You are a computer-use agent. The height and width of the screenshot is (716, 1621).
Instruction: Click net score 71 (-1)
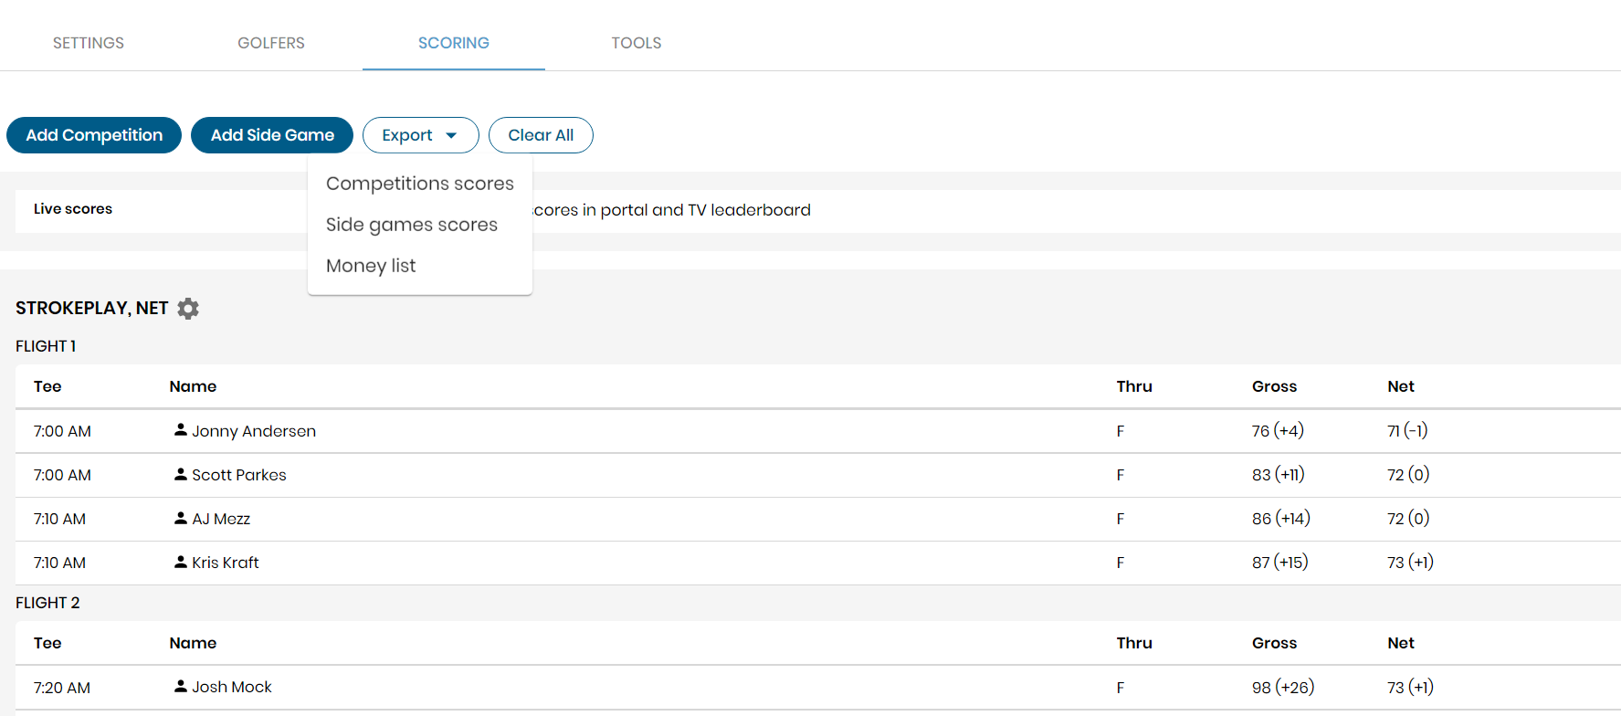[x=1407, y=430]
